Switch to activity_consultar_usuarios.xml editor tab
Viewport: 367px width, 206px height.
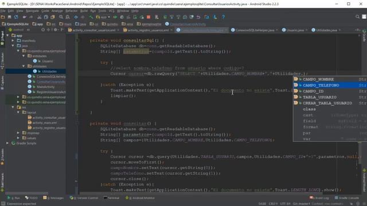point(93,30)
